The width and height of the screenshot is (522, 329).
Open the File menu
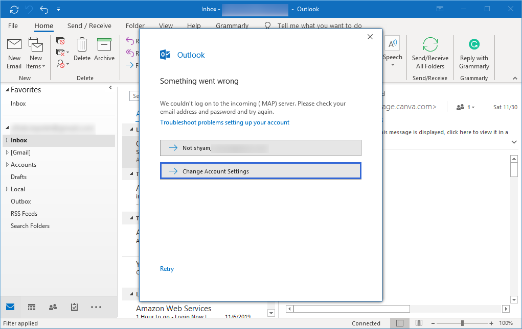(x=13, y=26)
